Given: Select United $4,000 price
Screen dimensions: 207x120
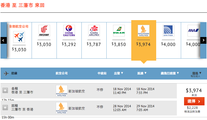Looking at the screenshot, I should (x=168, y=44).
